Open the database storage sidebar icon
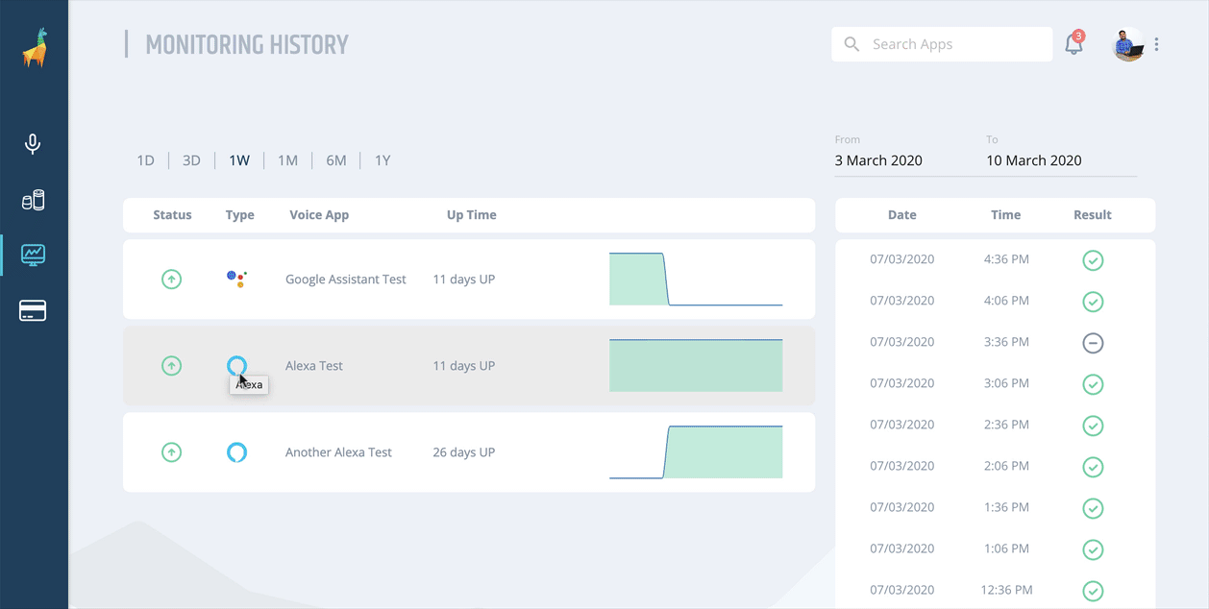 34,200
